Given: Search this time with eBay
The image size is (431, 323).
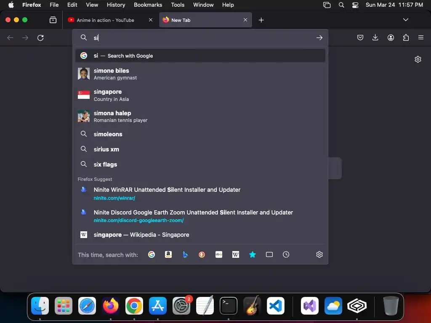Looking at the screenshot, I should (x=219, y=254).
